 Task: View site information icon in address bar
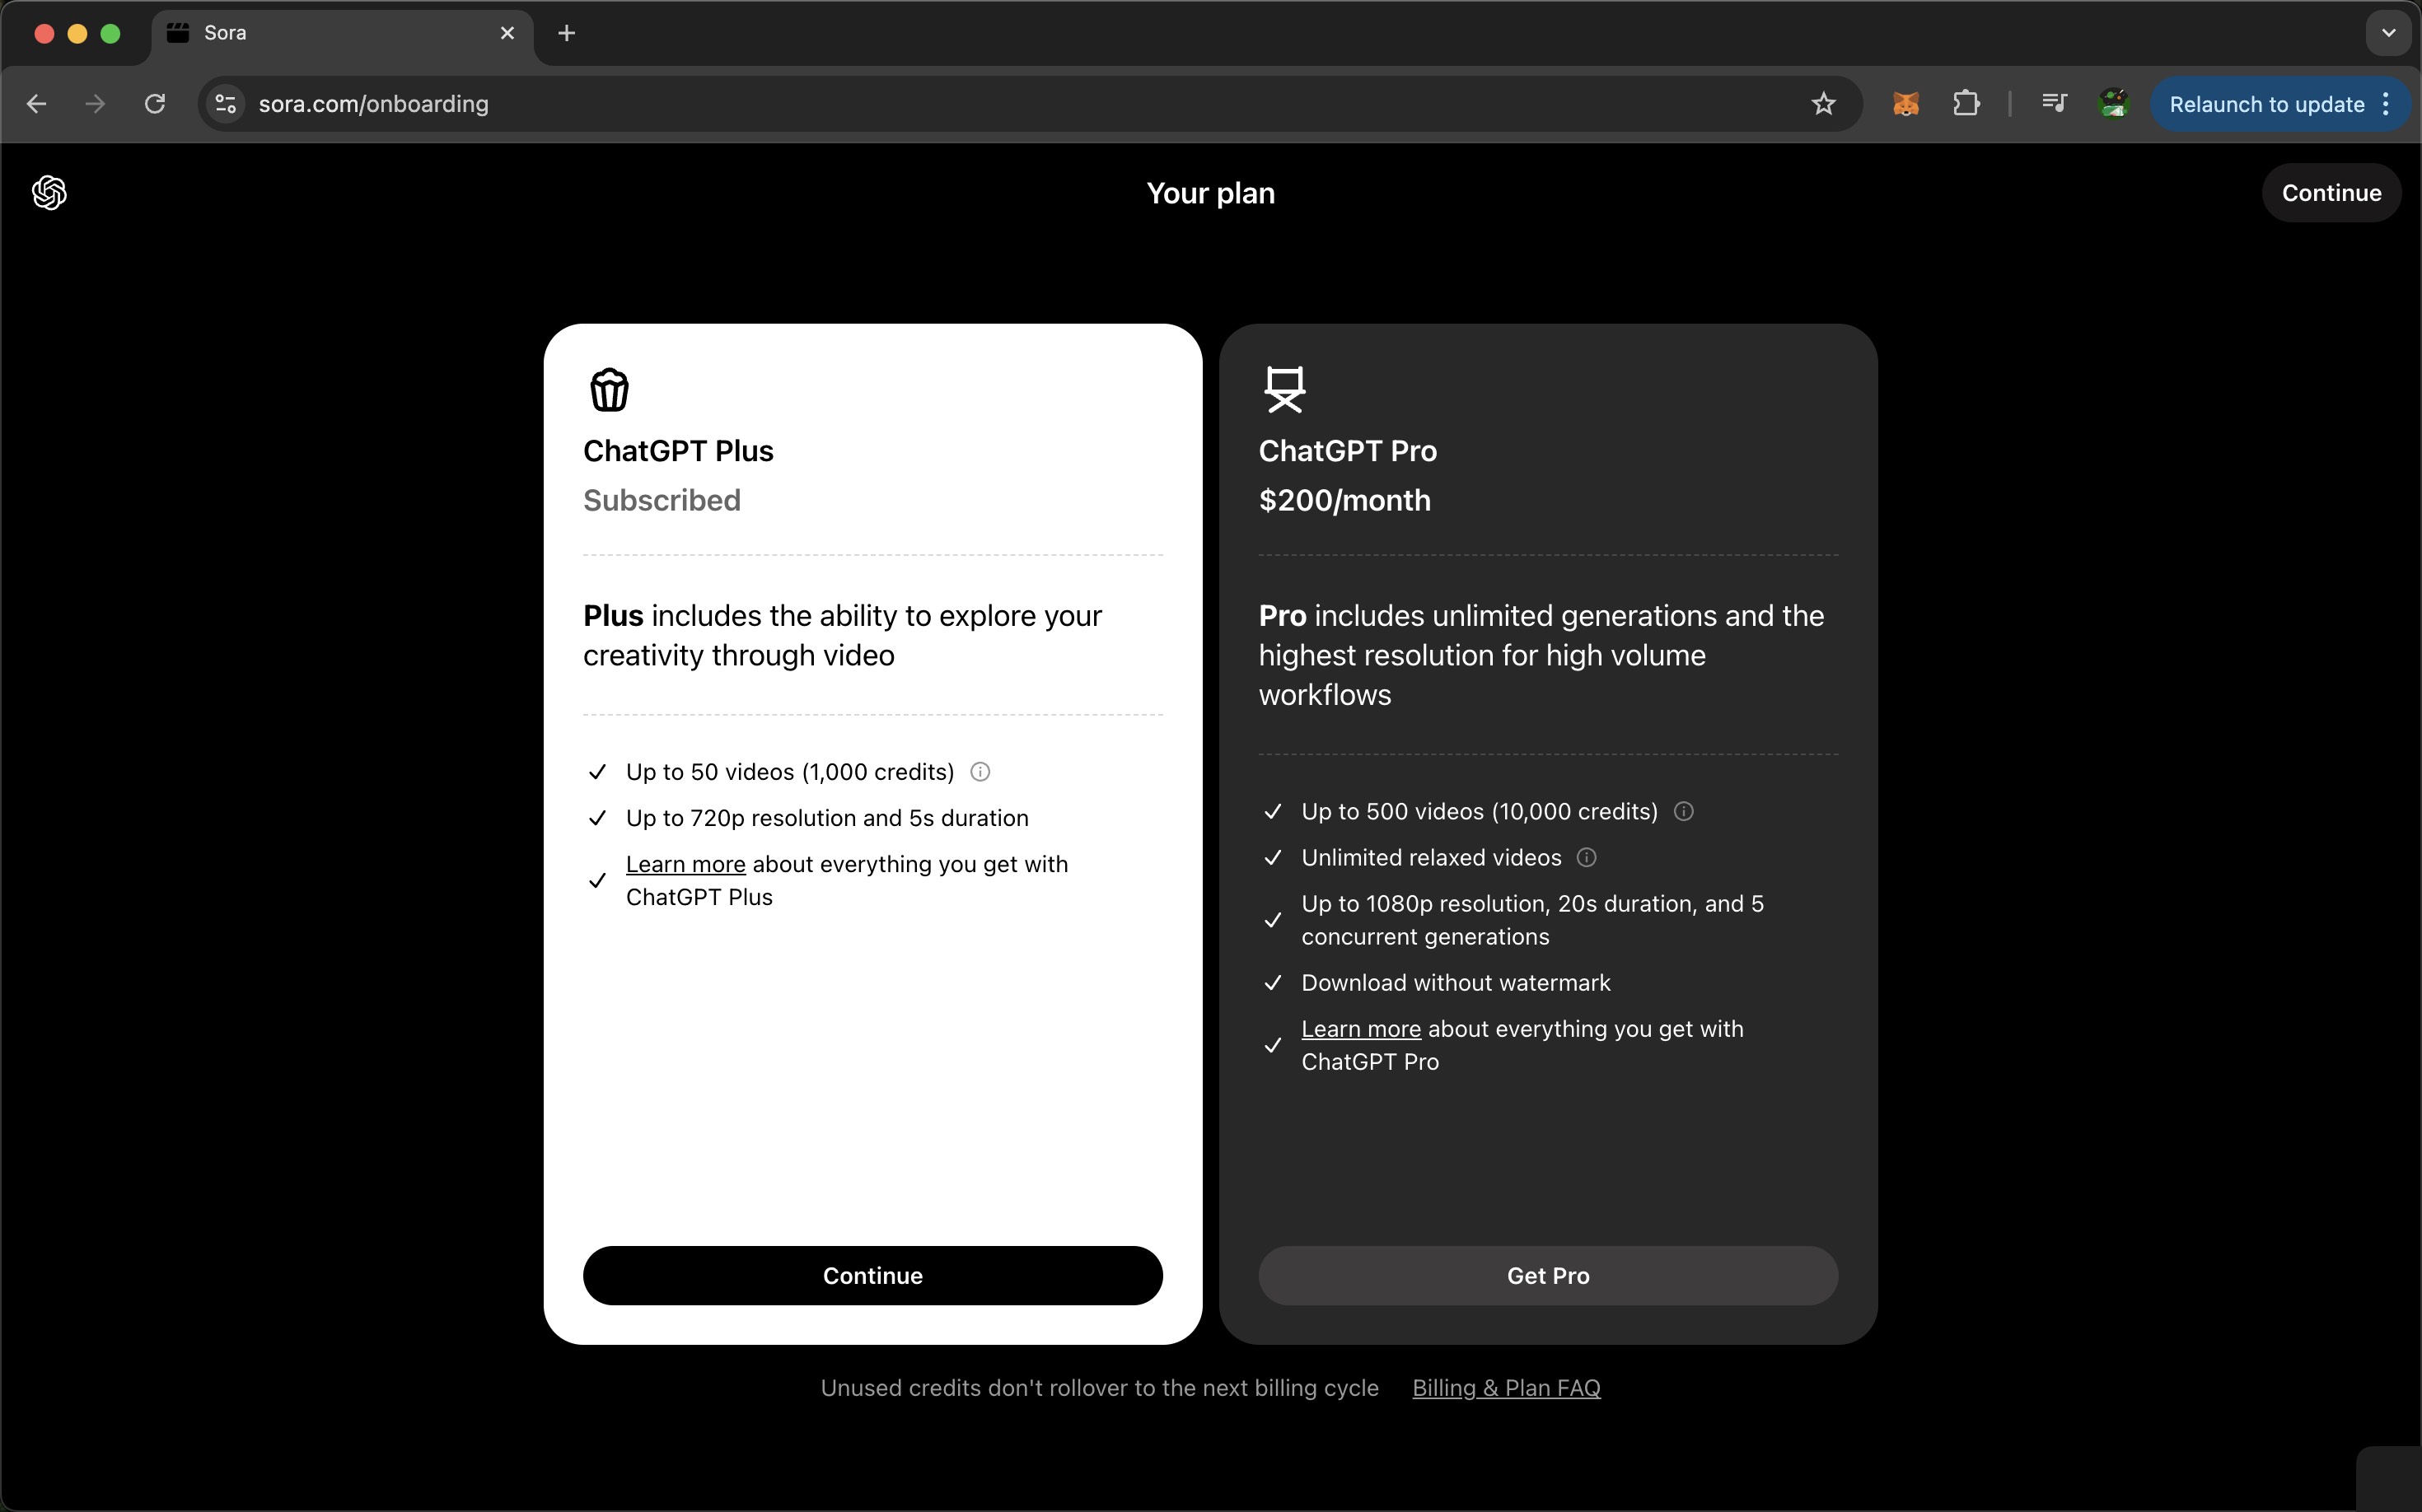(x=226, y=104)
